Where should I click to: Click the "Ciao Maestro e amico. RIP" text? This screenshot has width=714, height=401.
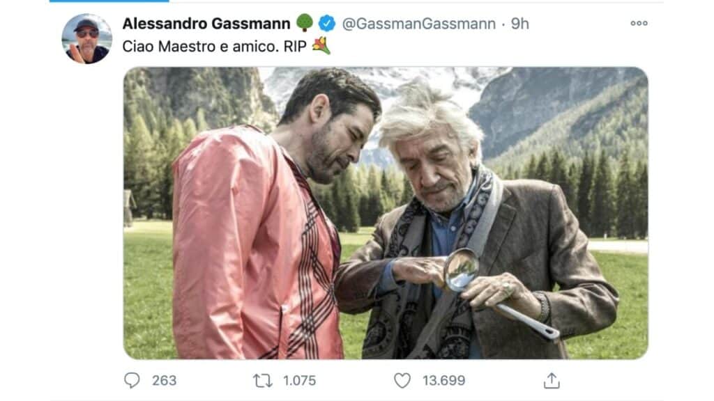214,47
